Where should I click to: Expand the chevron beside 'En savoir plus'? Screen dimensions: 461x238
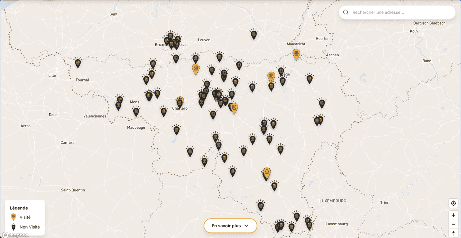click(x=246, y=226)
